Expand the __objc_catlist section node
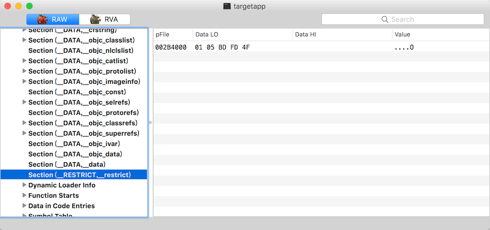 (x=24, y=61)
